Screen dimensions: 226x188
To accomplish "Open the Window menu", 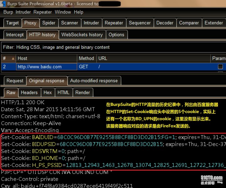I will pos(63,12).
